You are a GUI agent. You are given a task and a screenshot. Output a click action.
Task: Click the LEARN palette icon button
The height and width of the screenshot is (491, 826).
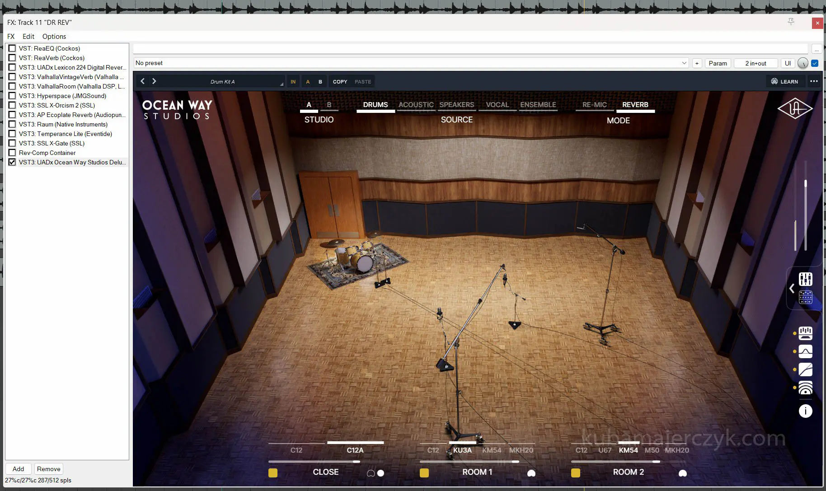[x=784, y=81]
